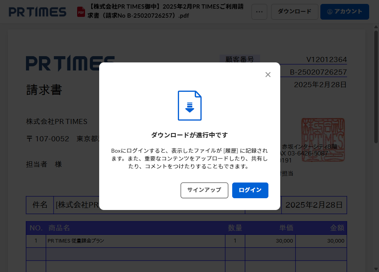The width and height of the screenshot is (379, 272).
Task: Click the ダウンロードが進行中です dialog title
Action: pos(190,135)
